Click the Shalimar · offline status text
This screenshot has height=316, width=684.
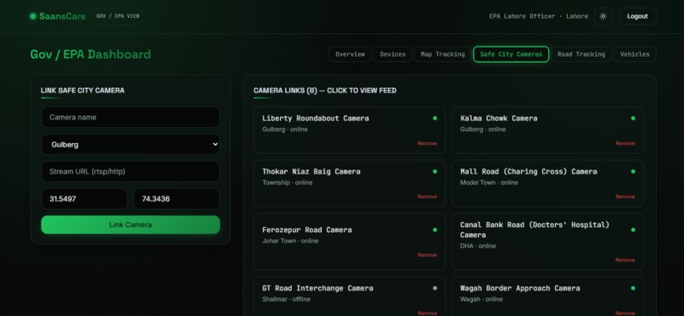[286, 299]
